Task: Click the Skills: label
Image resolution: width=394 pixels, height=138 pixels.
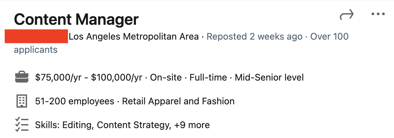Action: click(x=47, y=125)
